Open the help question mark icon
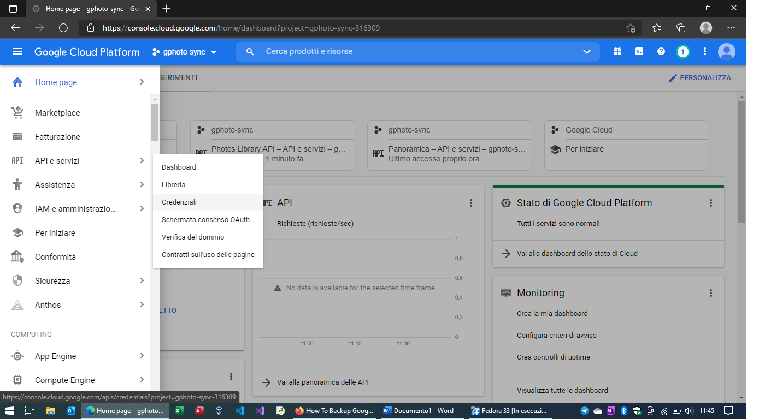 coord(661,52)
